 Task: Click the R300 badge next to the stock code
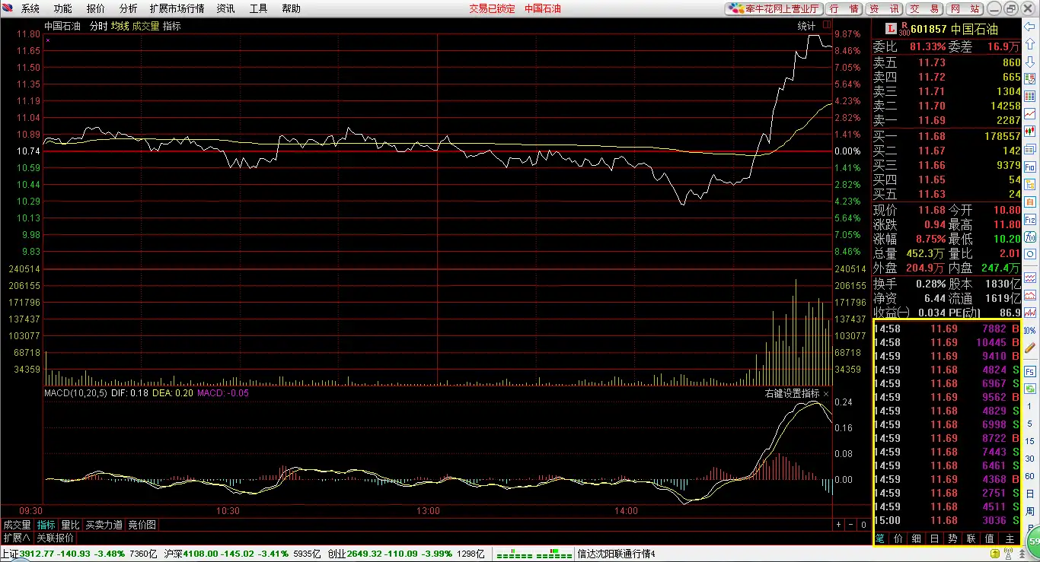pyautogui.click(x=904, y=29)
